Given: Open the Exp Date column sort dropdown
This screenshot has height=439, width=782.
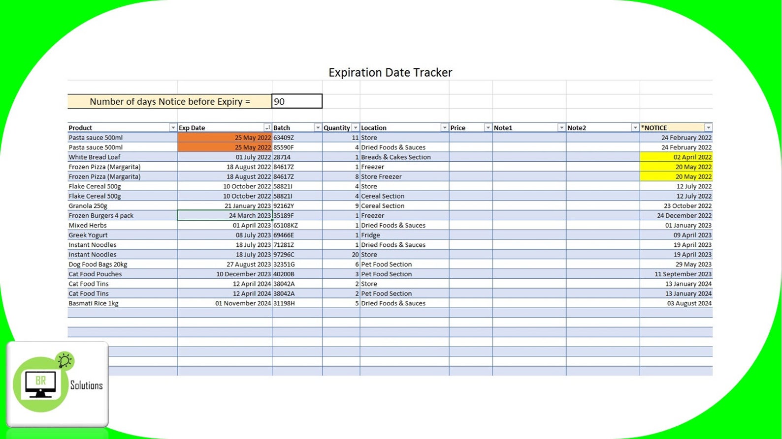Looking at the screenshot, I should tap(267, 128).
